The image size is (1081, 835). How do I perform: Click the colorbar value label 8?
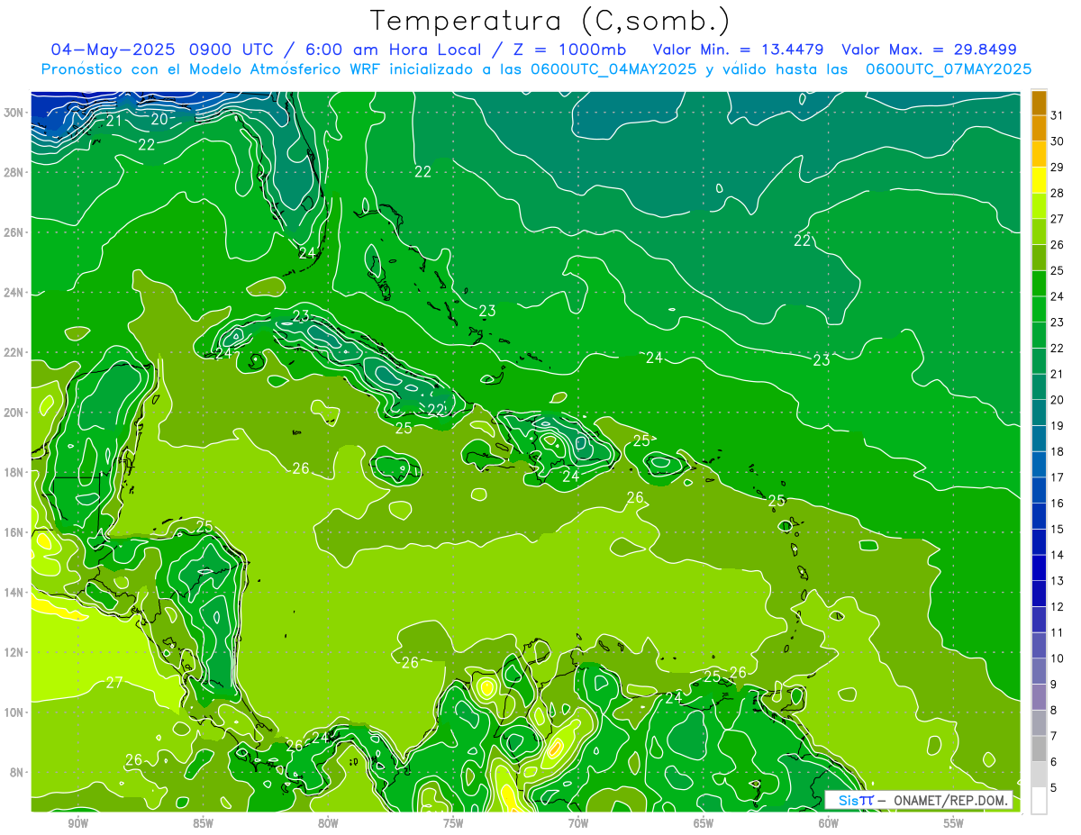tap(1054, 710)
